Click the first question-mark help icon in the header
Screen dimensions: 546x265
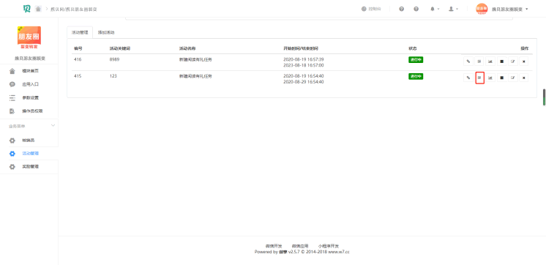click(402, 9)
